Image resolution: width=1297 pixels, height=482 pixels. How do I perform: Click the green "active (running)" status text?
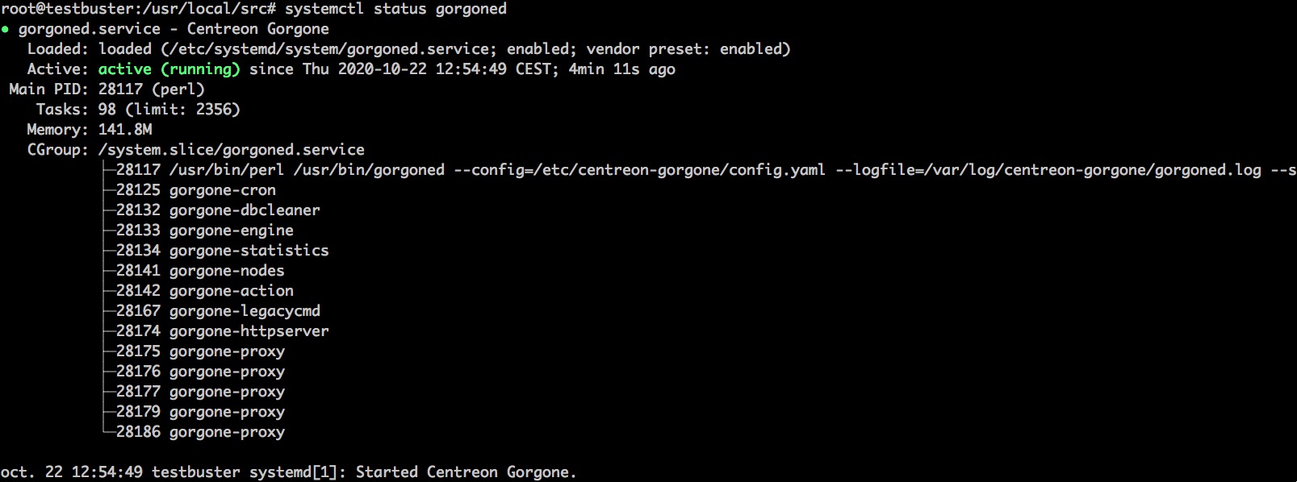[x=169, y=69]
